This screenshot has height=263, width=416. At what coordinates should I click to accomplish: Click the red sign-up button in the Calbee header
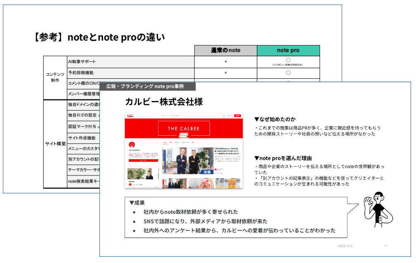tap(237, 115)
